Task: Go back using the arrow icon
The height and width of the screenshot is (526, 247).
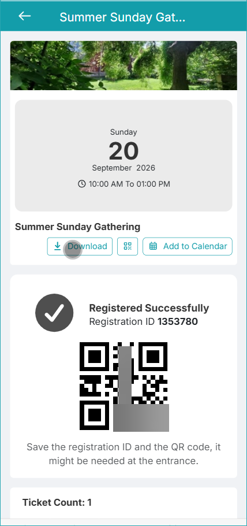Action: pos(24,16)
